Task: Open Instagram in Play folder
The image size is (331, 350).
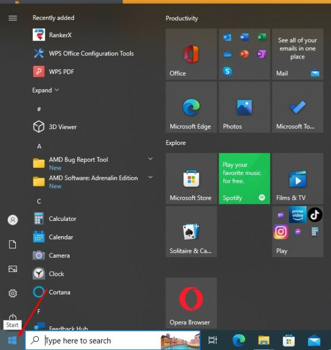Action: click(281, 232)
